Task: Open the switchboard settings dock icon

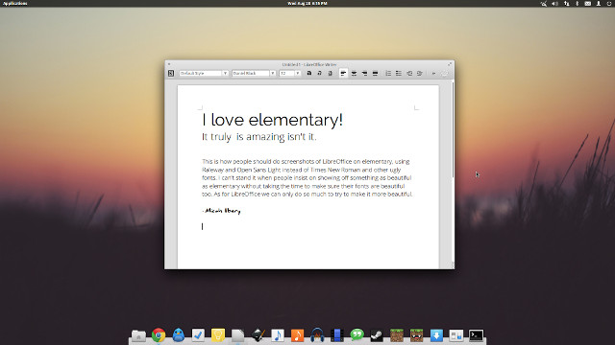Action: (456, 335)
